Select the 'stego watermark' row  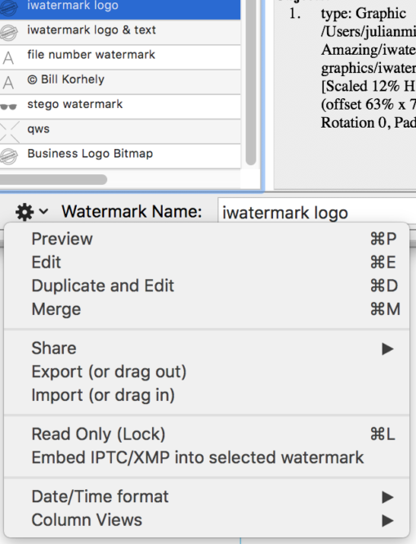pyautogui.click(x=120, y=106)
